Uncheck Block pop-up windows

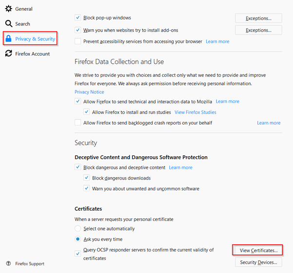click(x=78, y=18)
